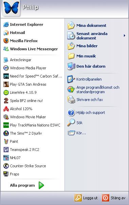The height and width of the screenshot is (205, 129).
Task: Click the Need for Speed Carbon icon
Action: (6, 76)
